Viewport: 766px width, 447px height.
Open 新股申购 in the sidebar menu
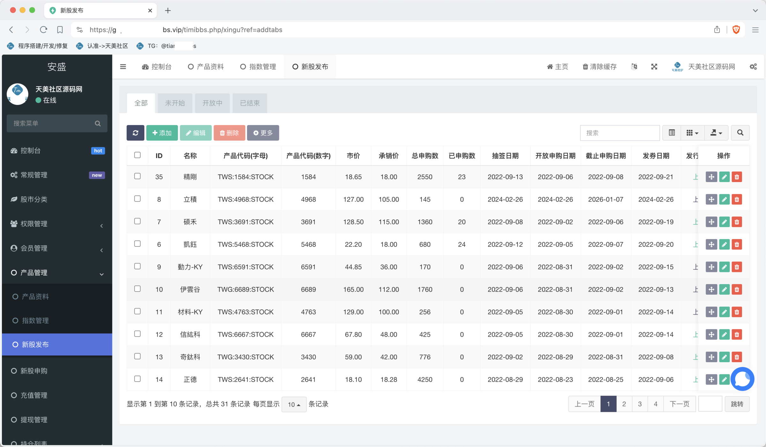point(34,371)
